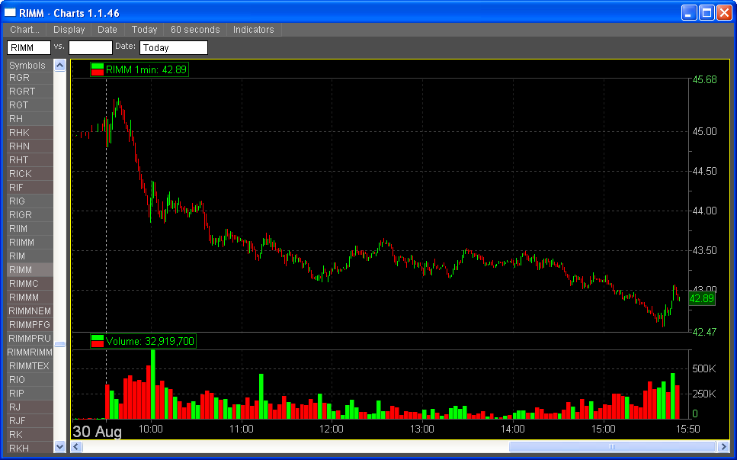The image size is (737, 460).
Task: Click the Symbols list header
Action: pyautogui.click(x=30, y=66)
